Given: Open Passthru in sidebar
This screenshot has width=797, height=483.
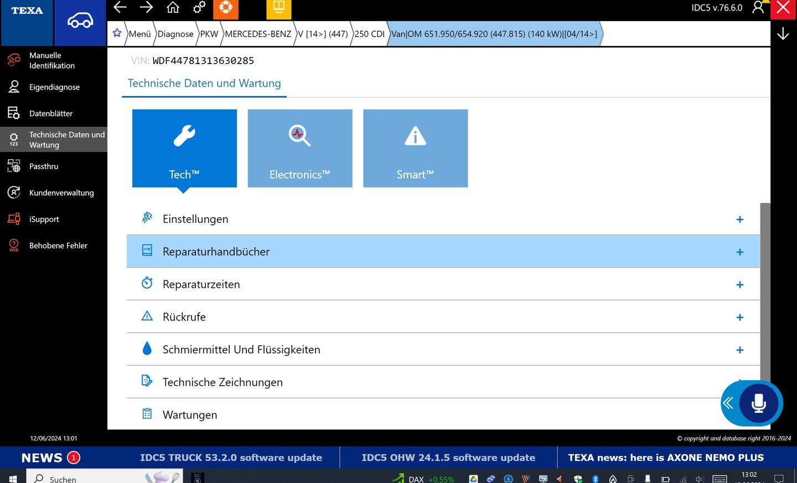Looking at the screenshot, I should click(x=54, y=166).
